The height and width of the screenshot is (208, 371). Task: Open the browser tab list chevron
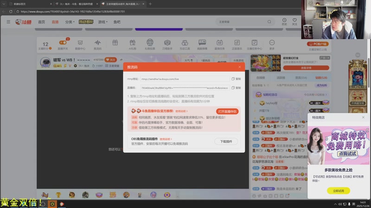click(4, 4)
